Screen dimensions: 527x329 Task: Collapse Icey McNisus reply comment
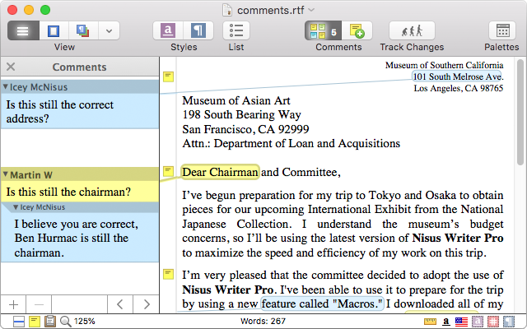tap(16, 207)
